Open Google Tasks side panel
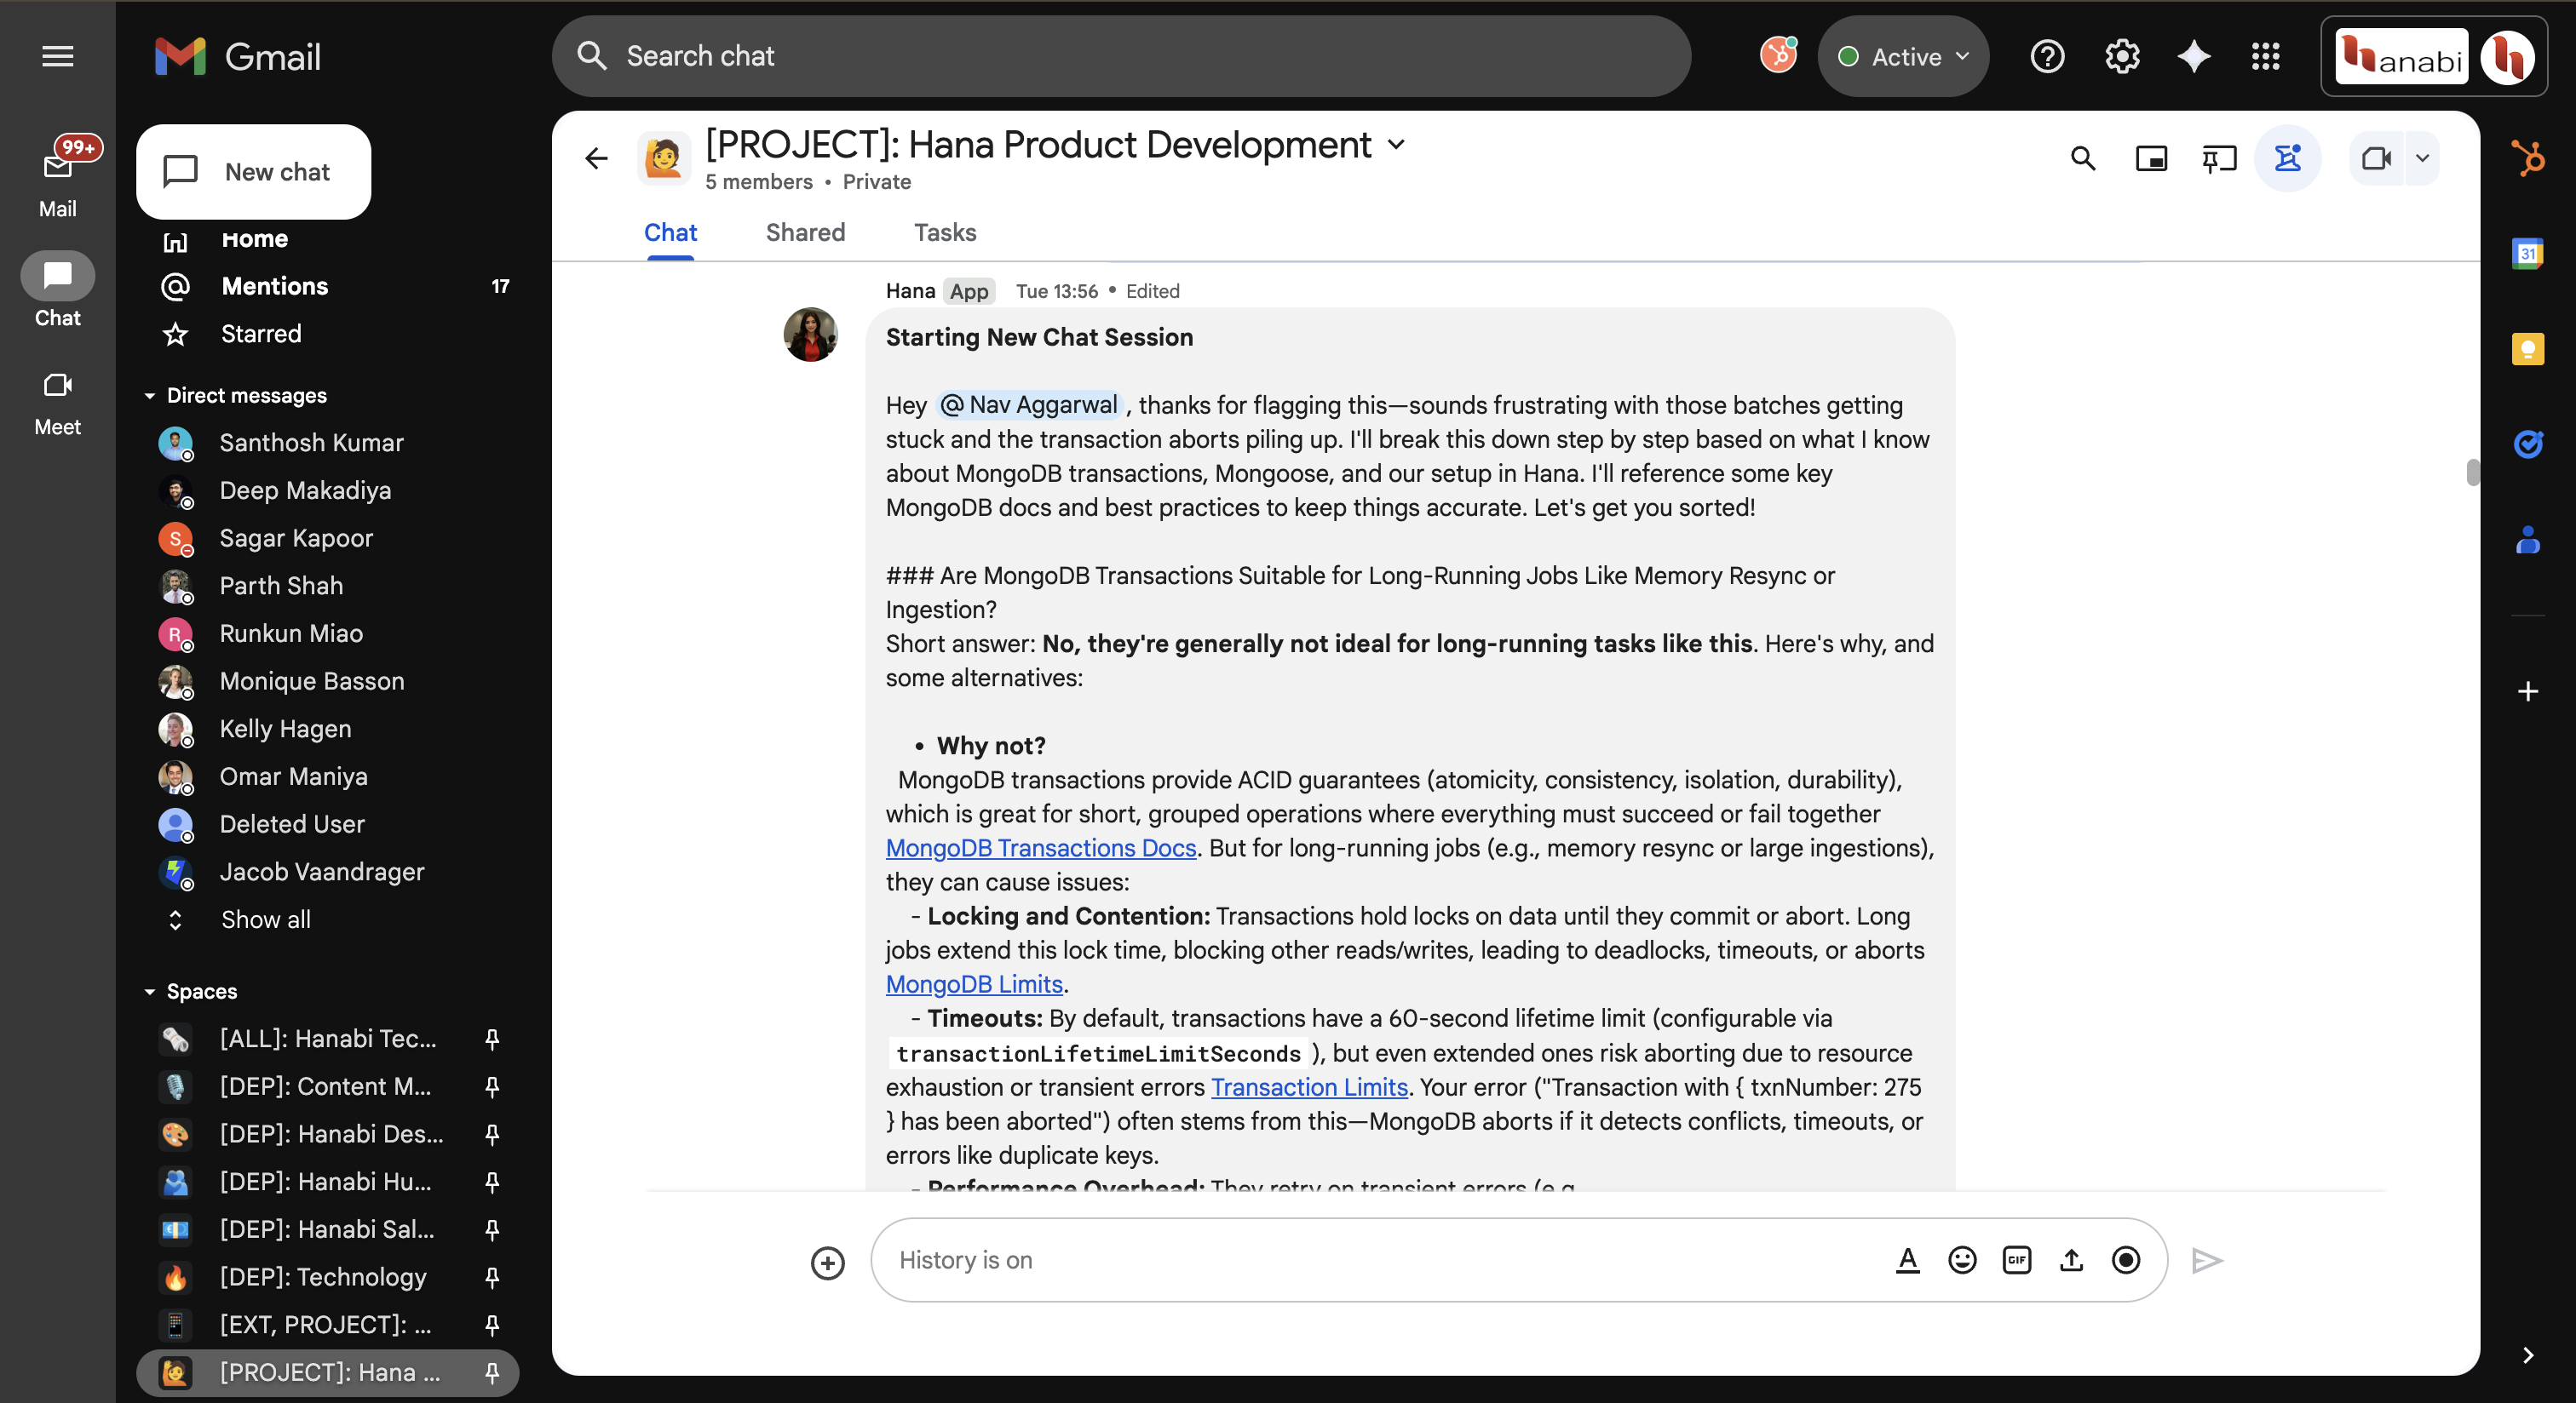The height and width of the screenshot is (1403, 2576). pos(2528,444)
